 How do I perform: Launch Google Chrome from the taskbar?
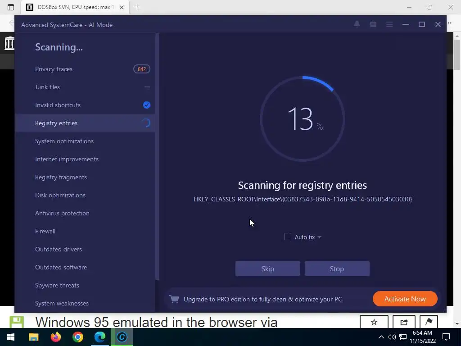click(77, 337)
